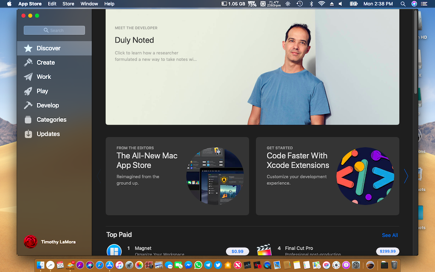435x272 pixels.
Task: Open the volume menu bar icon
Action: pyautogui.click(x=340, y=4)
